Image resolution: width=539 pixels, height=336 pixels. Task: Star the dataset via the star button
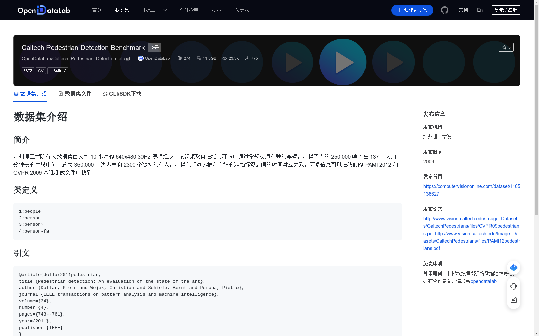506,47
